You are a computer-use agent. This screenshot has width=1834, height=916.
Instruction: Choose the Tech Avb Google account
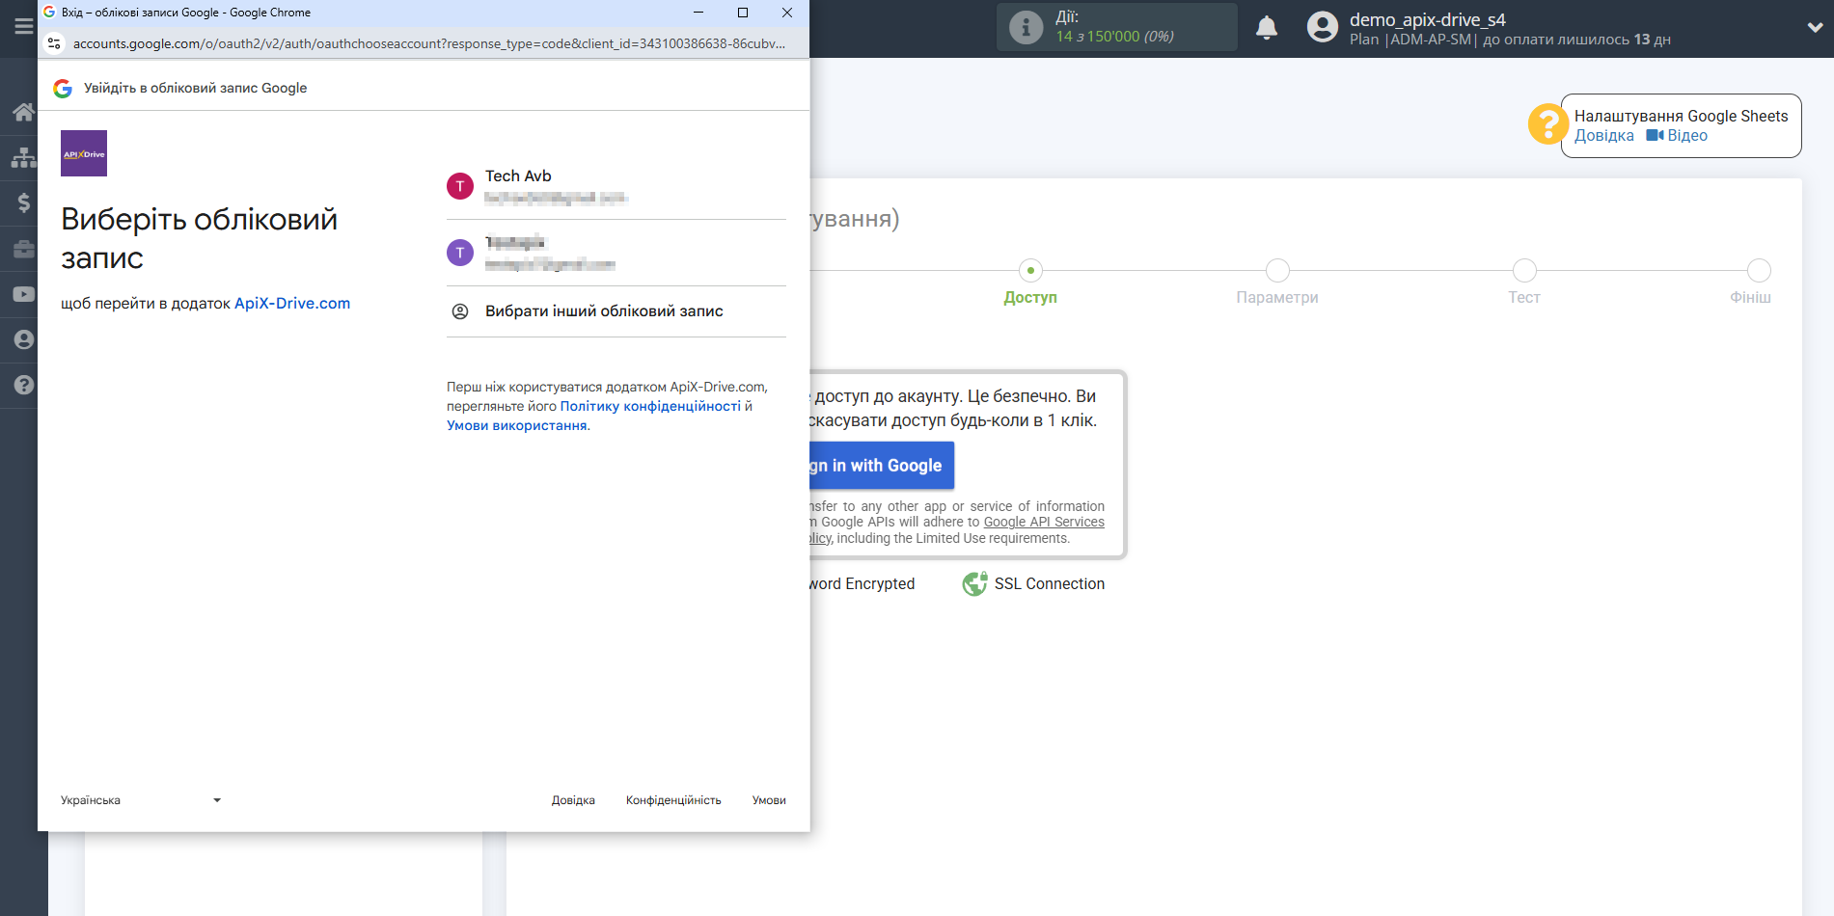616,186
